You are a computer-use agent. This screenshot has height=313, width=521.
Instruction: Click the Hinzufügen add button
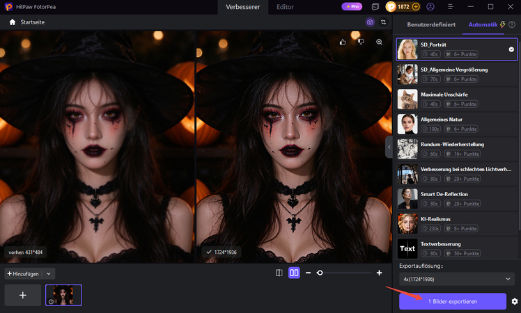tap(23, 274)
